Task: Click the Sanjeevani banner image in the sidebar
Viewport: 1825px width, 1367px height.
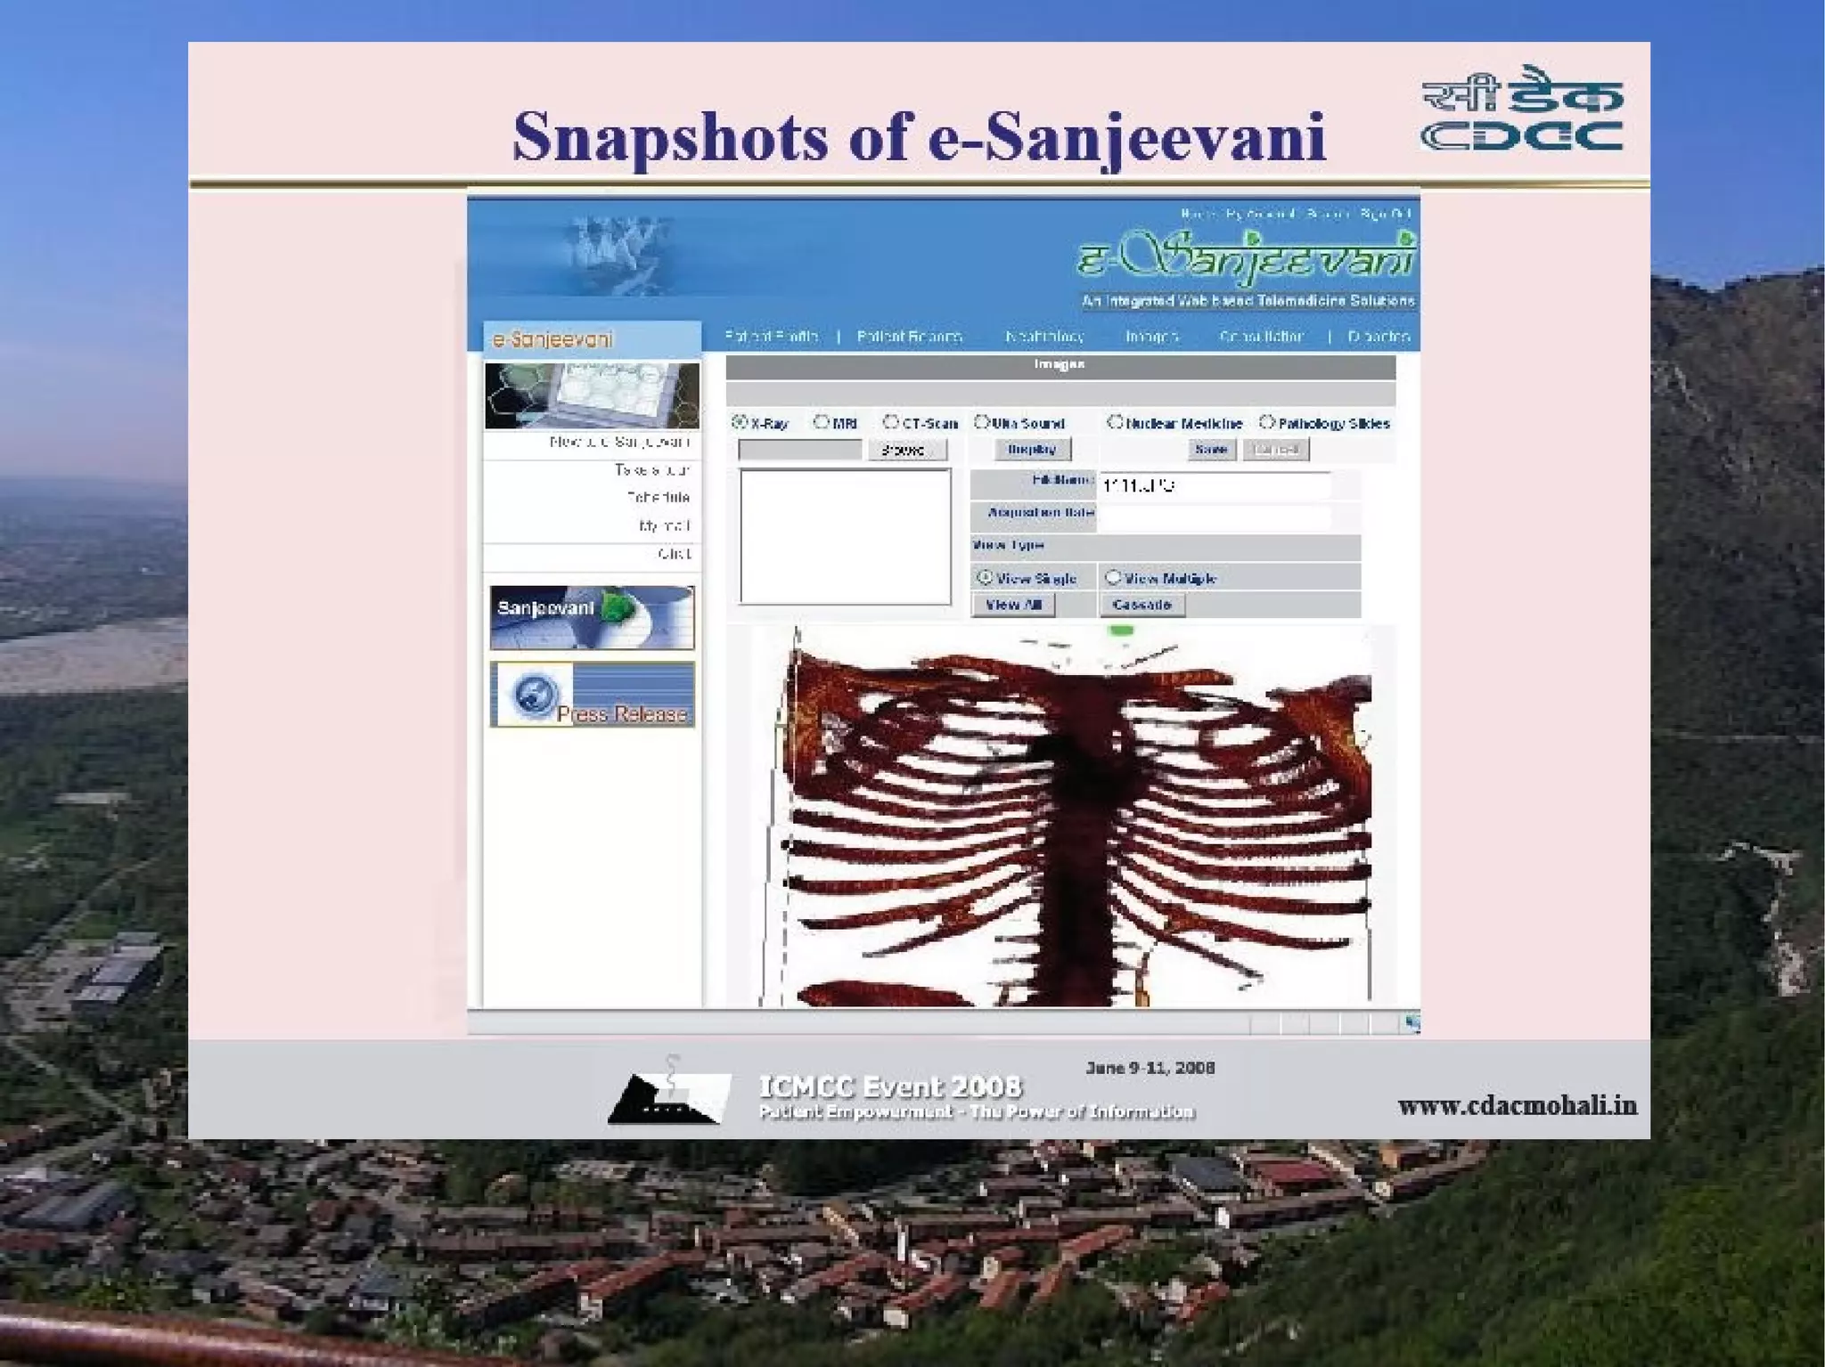Action: pyautogui.click(x=592, y=617)
